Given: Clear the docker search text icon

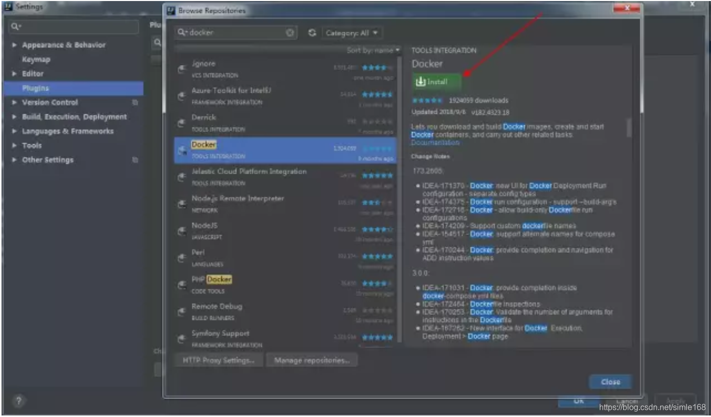Looking at the screenshot, I should click(x=290, y=33).
